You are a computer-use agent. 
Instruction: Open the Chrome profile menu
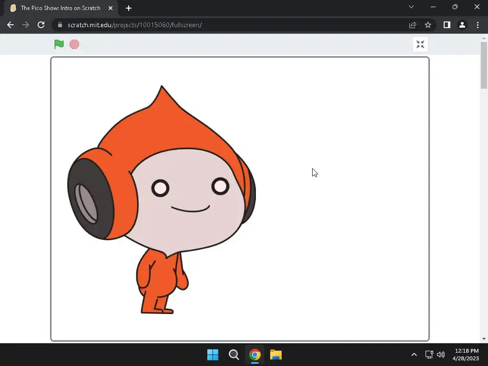[x=462, y=25]
